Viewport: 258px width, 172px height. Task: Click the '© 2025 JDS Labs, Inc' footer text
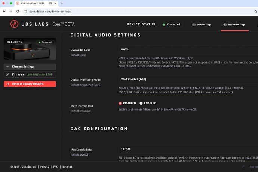(23, 167)
